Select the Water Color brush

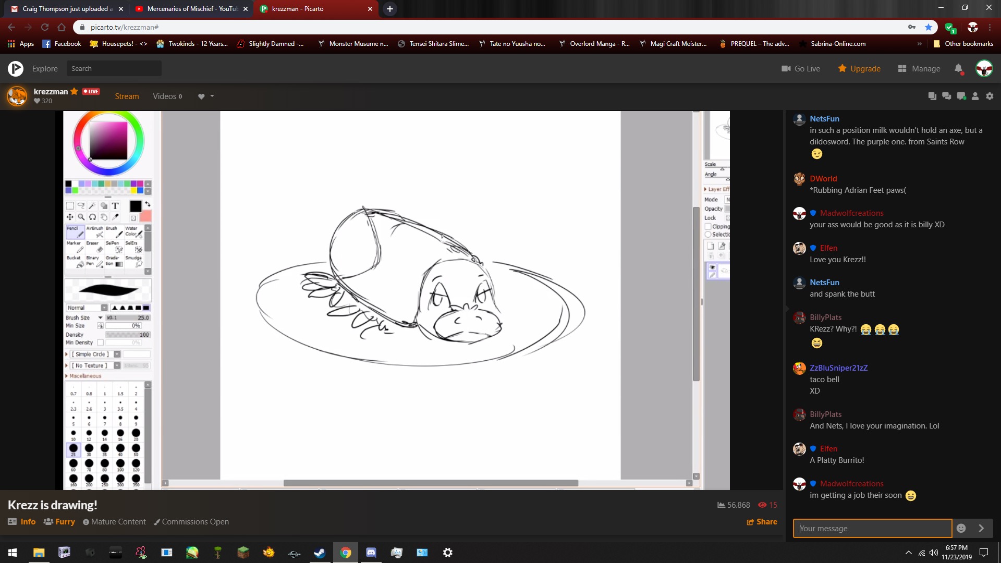pyautogui.click(x=133, y=231)
